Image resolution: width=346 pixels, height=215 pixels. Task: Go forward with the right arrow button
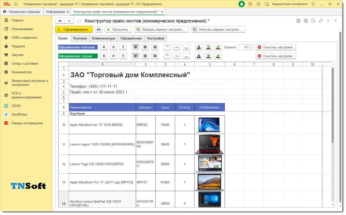[x=69, y=21]
